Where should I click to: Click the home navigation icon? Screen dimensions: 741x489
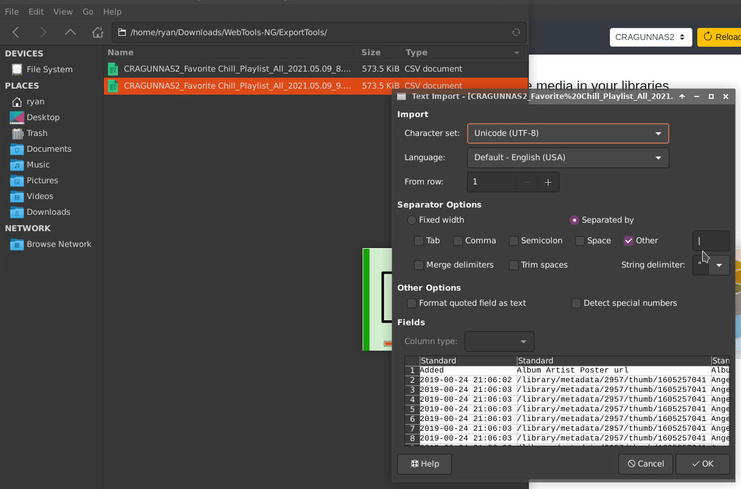(97, 32)
